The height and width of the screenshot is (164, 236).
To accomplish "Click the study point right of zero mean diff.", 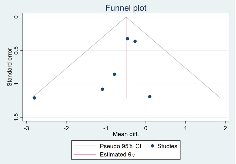I will 150,97.
